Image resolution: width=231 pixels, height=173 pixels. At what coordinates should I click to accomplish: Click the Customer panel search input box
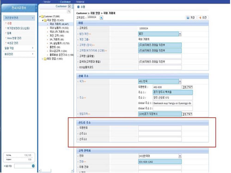[x=54, y=11]
